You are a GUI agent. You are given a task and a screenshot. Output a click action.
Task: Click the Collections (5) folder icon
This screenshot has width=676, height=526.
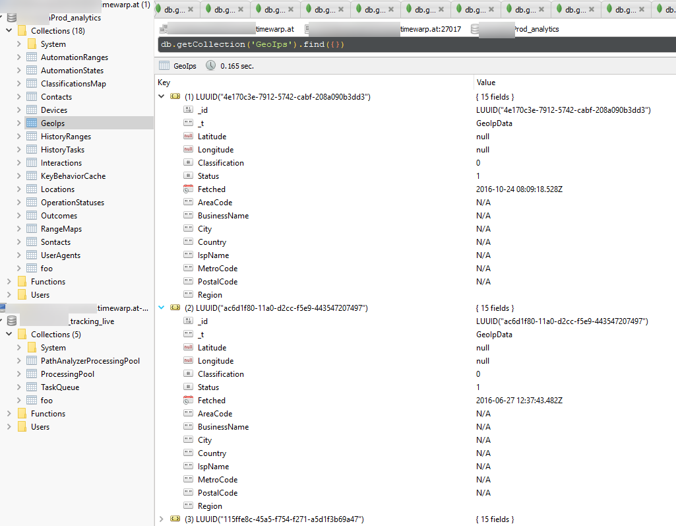click(x=22, y=335)
